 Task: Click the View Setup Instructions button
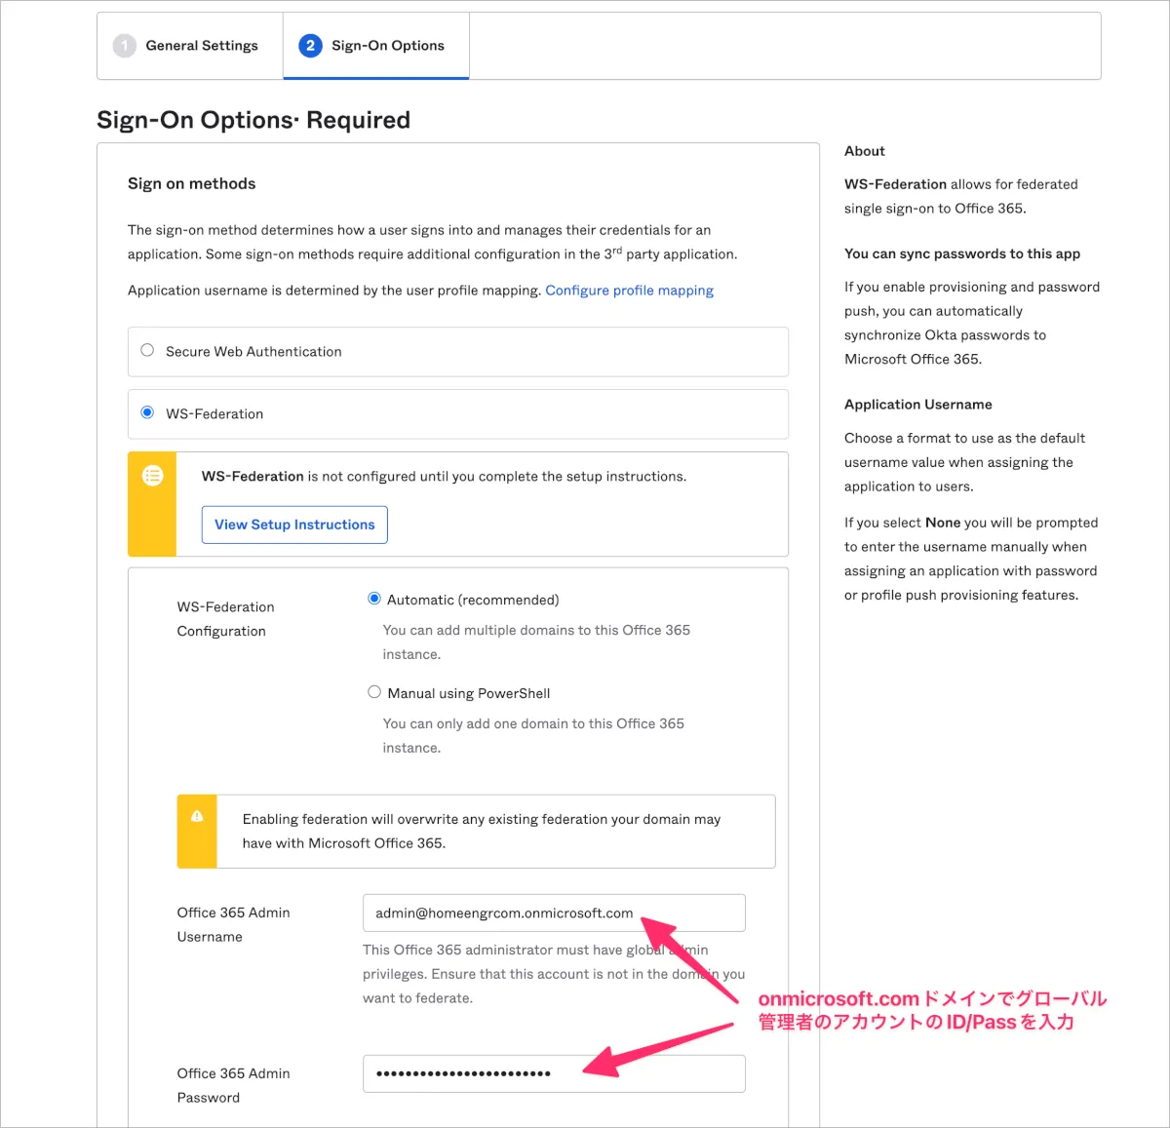tap(294, 525)
